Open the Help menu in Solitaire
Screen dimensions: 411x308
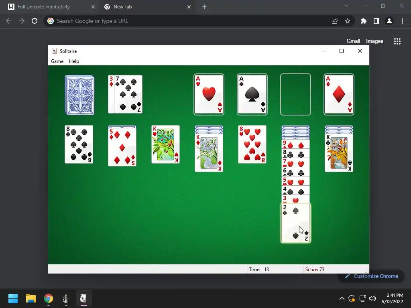pos(74,61)
